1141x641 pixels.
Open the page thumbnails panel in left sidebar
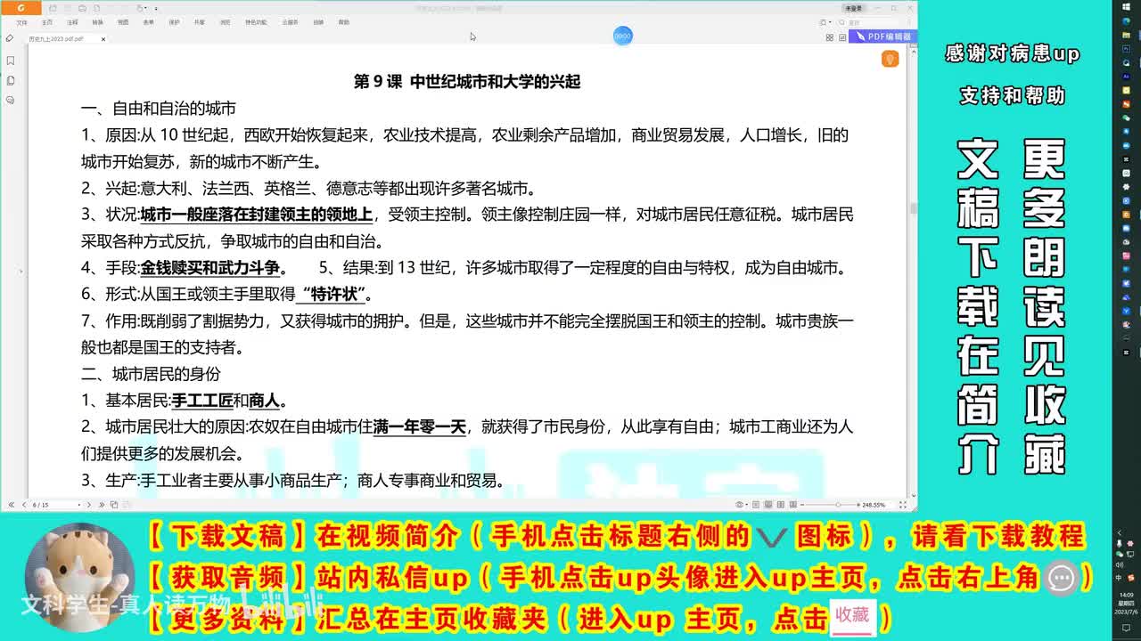click(x=11, y=80)
